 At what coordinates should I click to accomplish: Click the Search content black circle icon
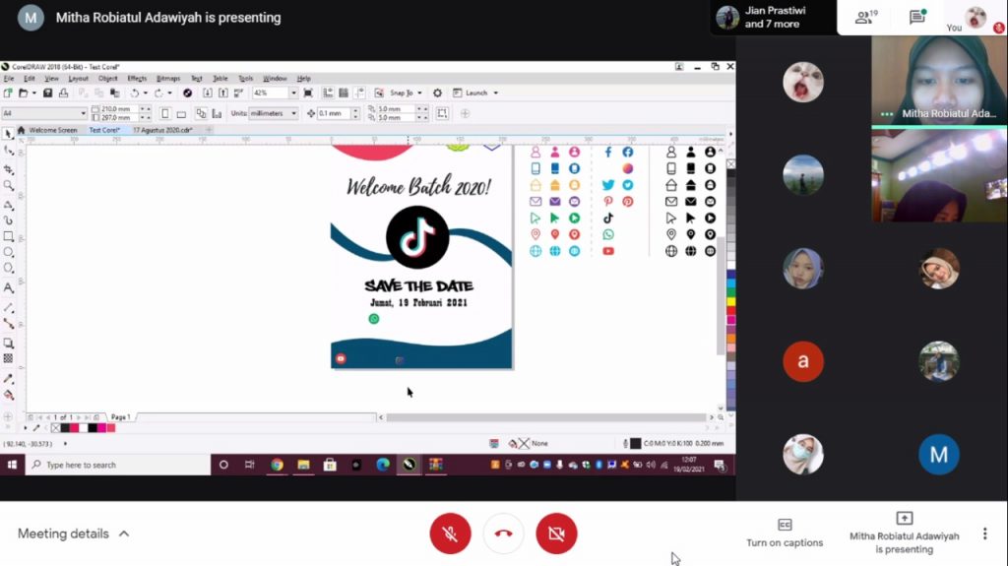(187, 94)
